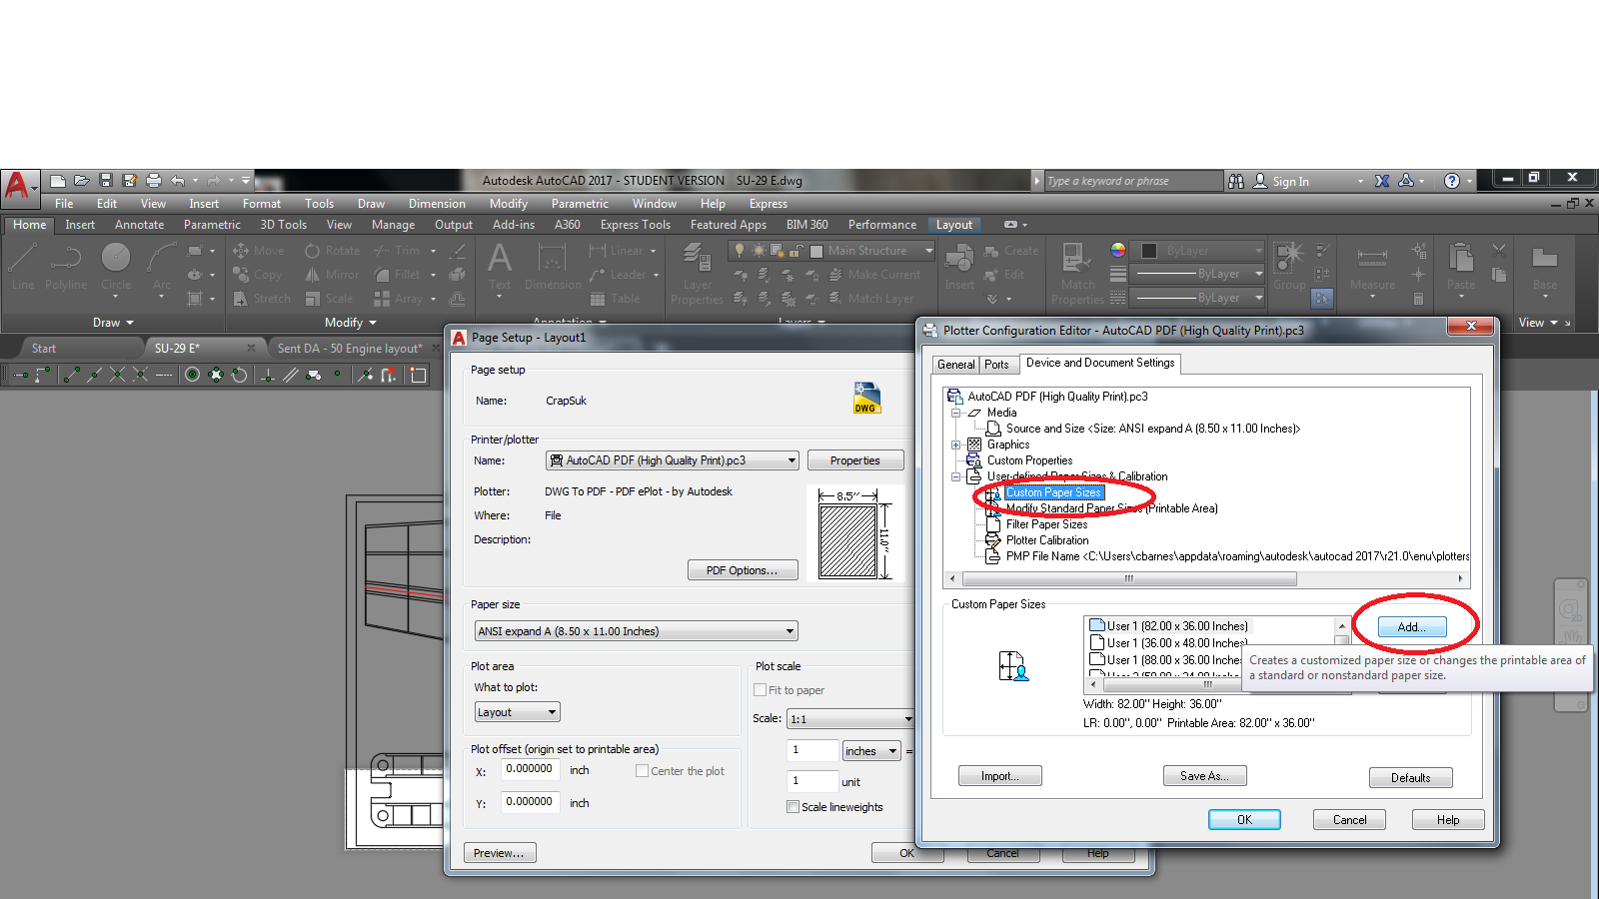Open the plot Scale 1:1 dropdown
Screen dimensions: 1599x899
click(x=850, y=719)
